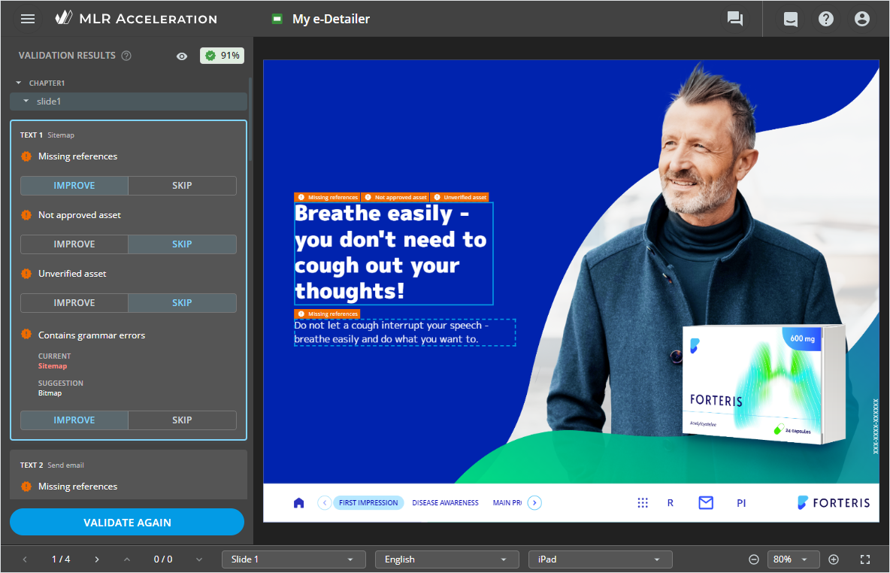Click the Validate Again button
The height and width of the screenshot is (573, 890).
tap(127, 522)
